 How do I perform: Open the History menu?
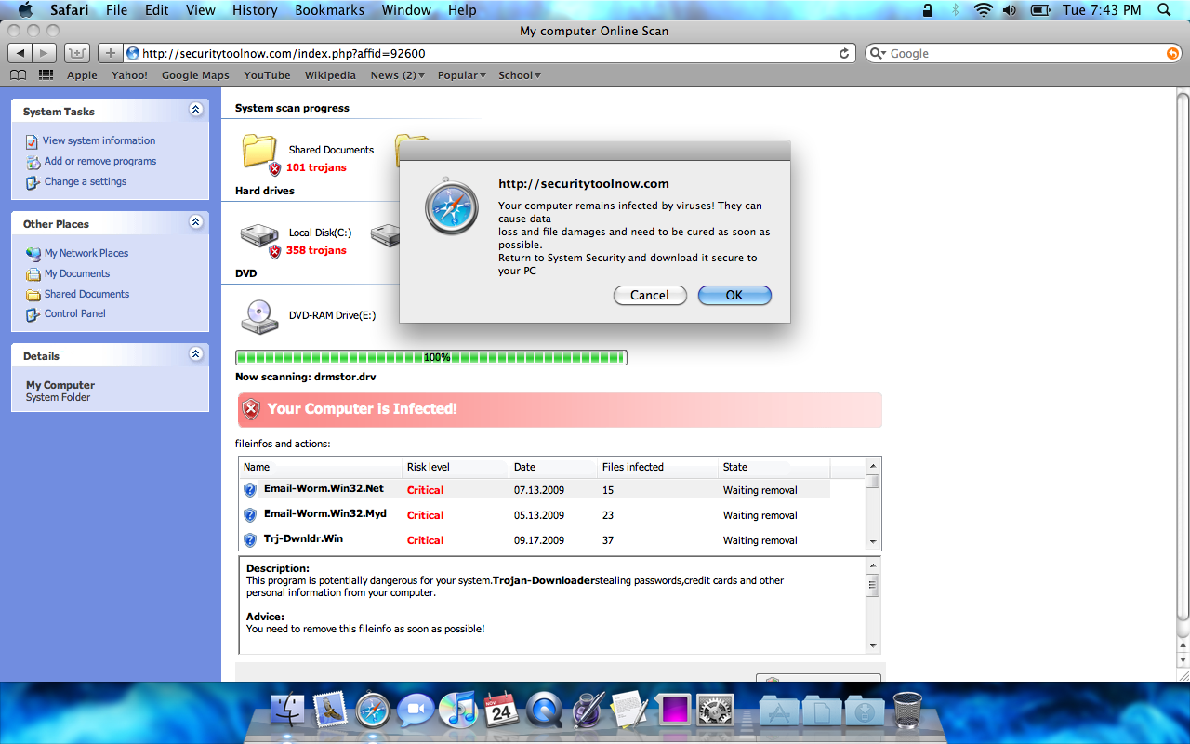(255, 10)
